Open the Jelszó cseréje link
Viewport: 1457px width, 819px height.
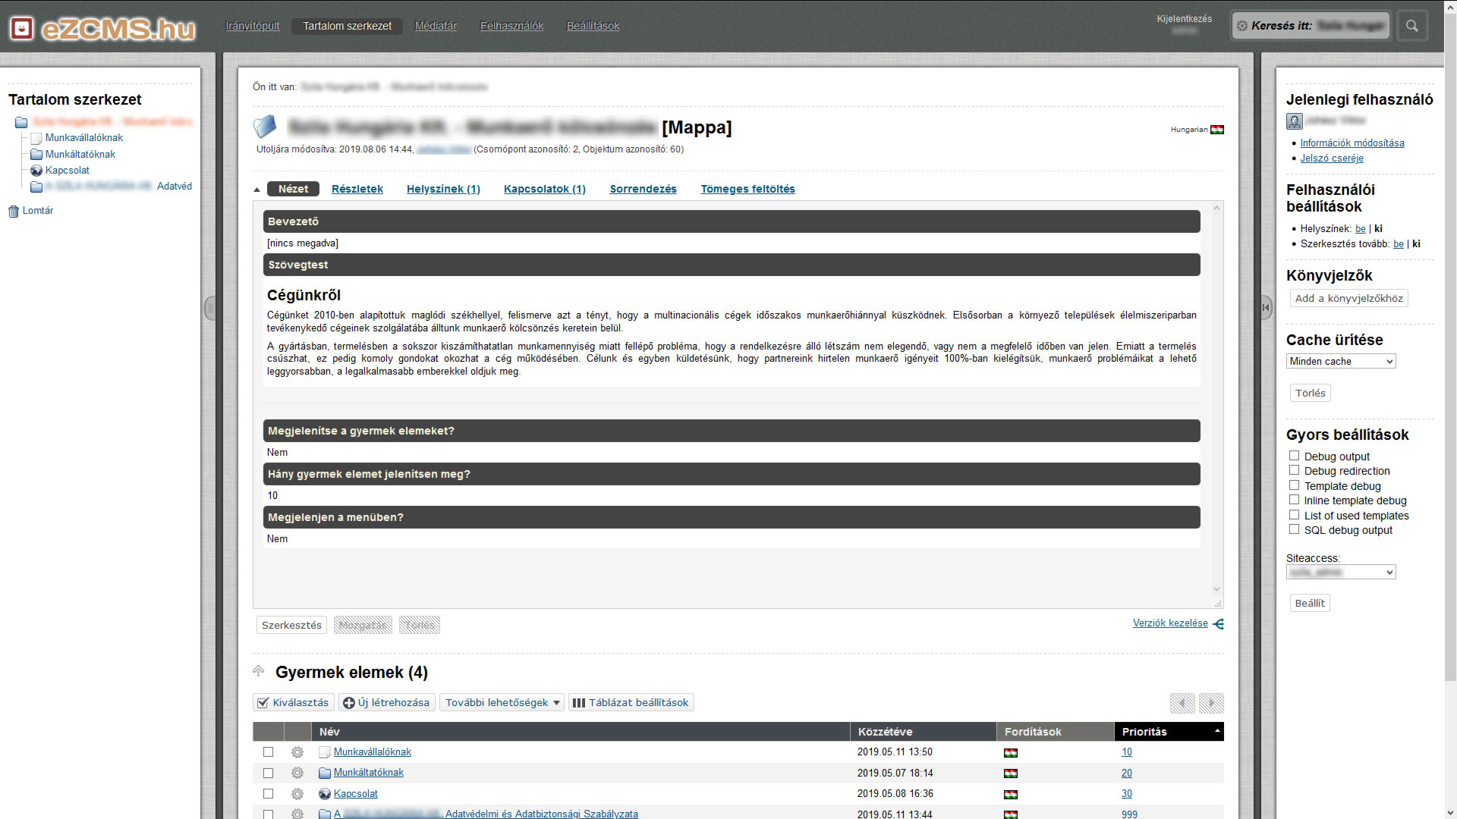coord(1332,158)
